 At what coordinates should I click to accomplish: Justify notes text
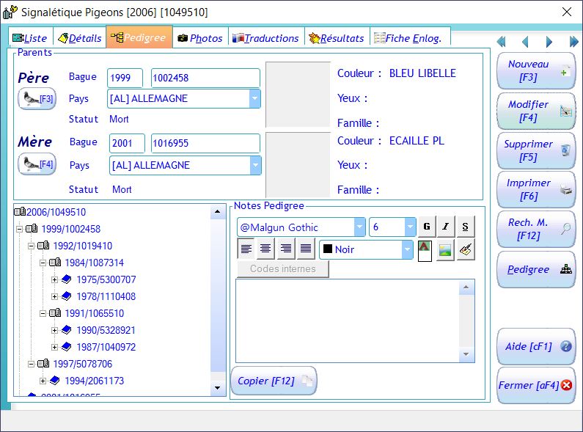pos(306,249)
